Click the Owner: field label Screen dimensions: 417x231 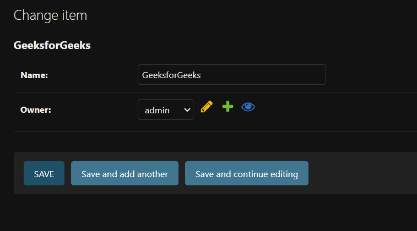(36, 110)
